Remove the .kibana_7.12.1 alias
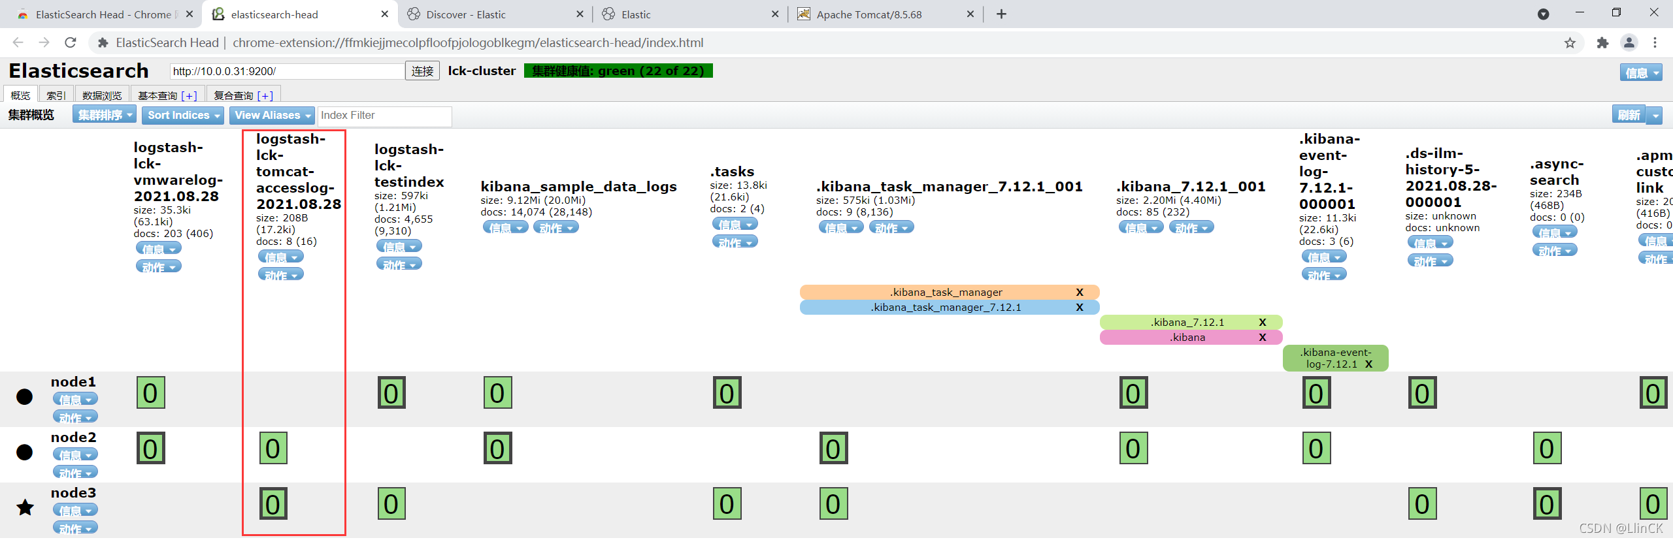Screen dimensions: 1673x540 (x=1263, y=322)
